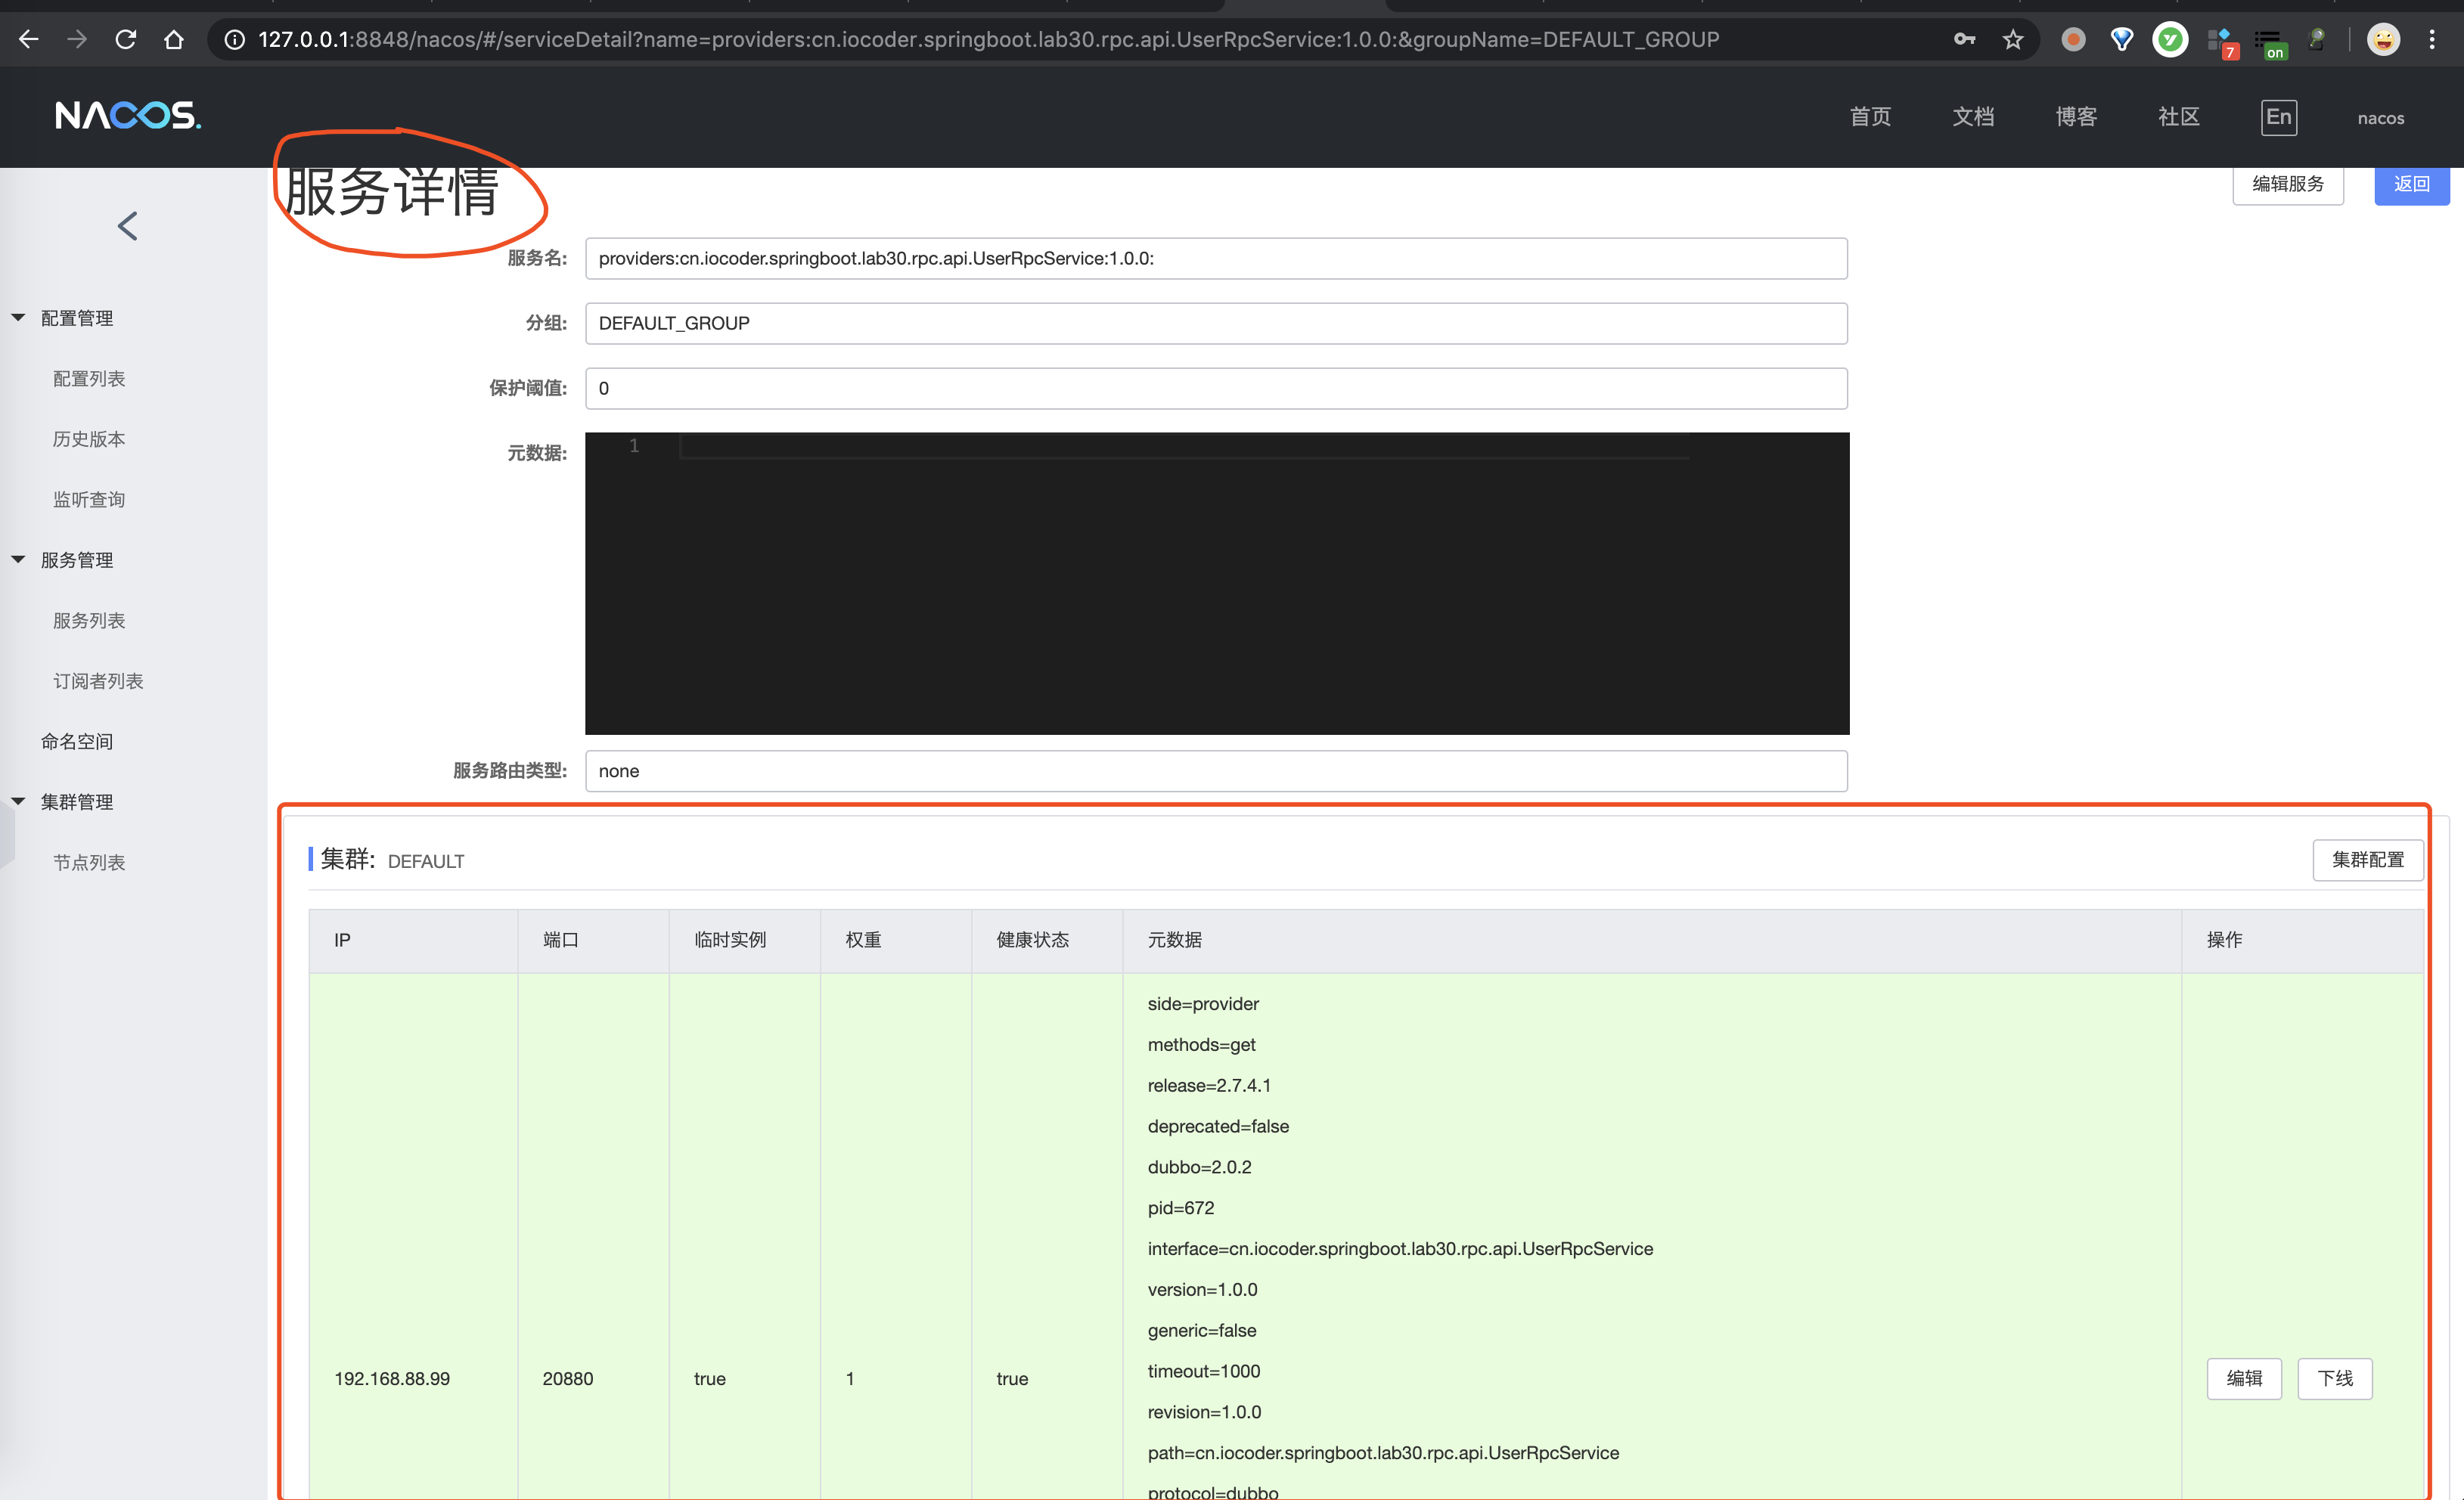Open the key password icon in address bar
The height and width of the screenshot is (1500, 2464).
coord(1964,39)
